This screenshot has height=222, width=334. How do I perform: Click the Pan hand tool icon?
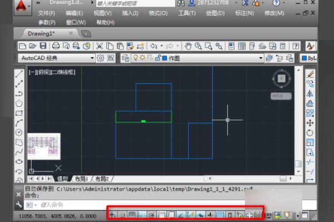coord(189,46)
